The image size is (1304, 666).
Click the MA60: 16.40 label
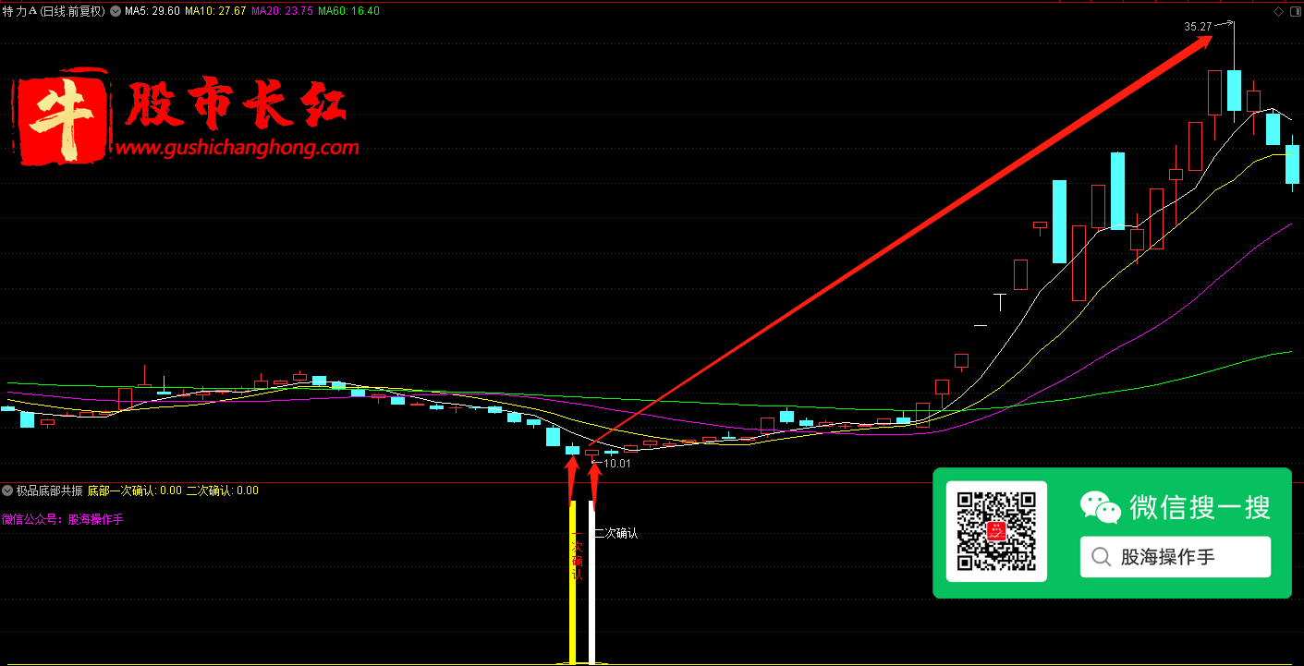coord(348,12)
